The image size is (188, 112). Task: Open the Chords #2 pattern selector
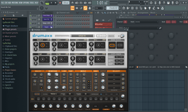pos(112,8)
